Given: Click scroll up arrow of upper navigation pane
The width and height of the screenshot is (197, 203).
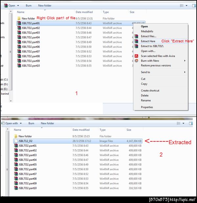Looking at the screenshot, I should pyautogui.click(x=11, y=11).
